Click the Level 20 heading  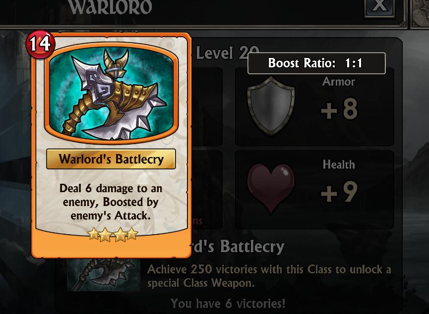227,52
